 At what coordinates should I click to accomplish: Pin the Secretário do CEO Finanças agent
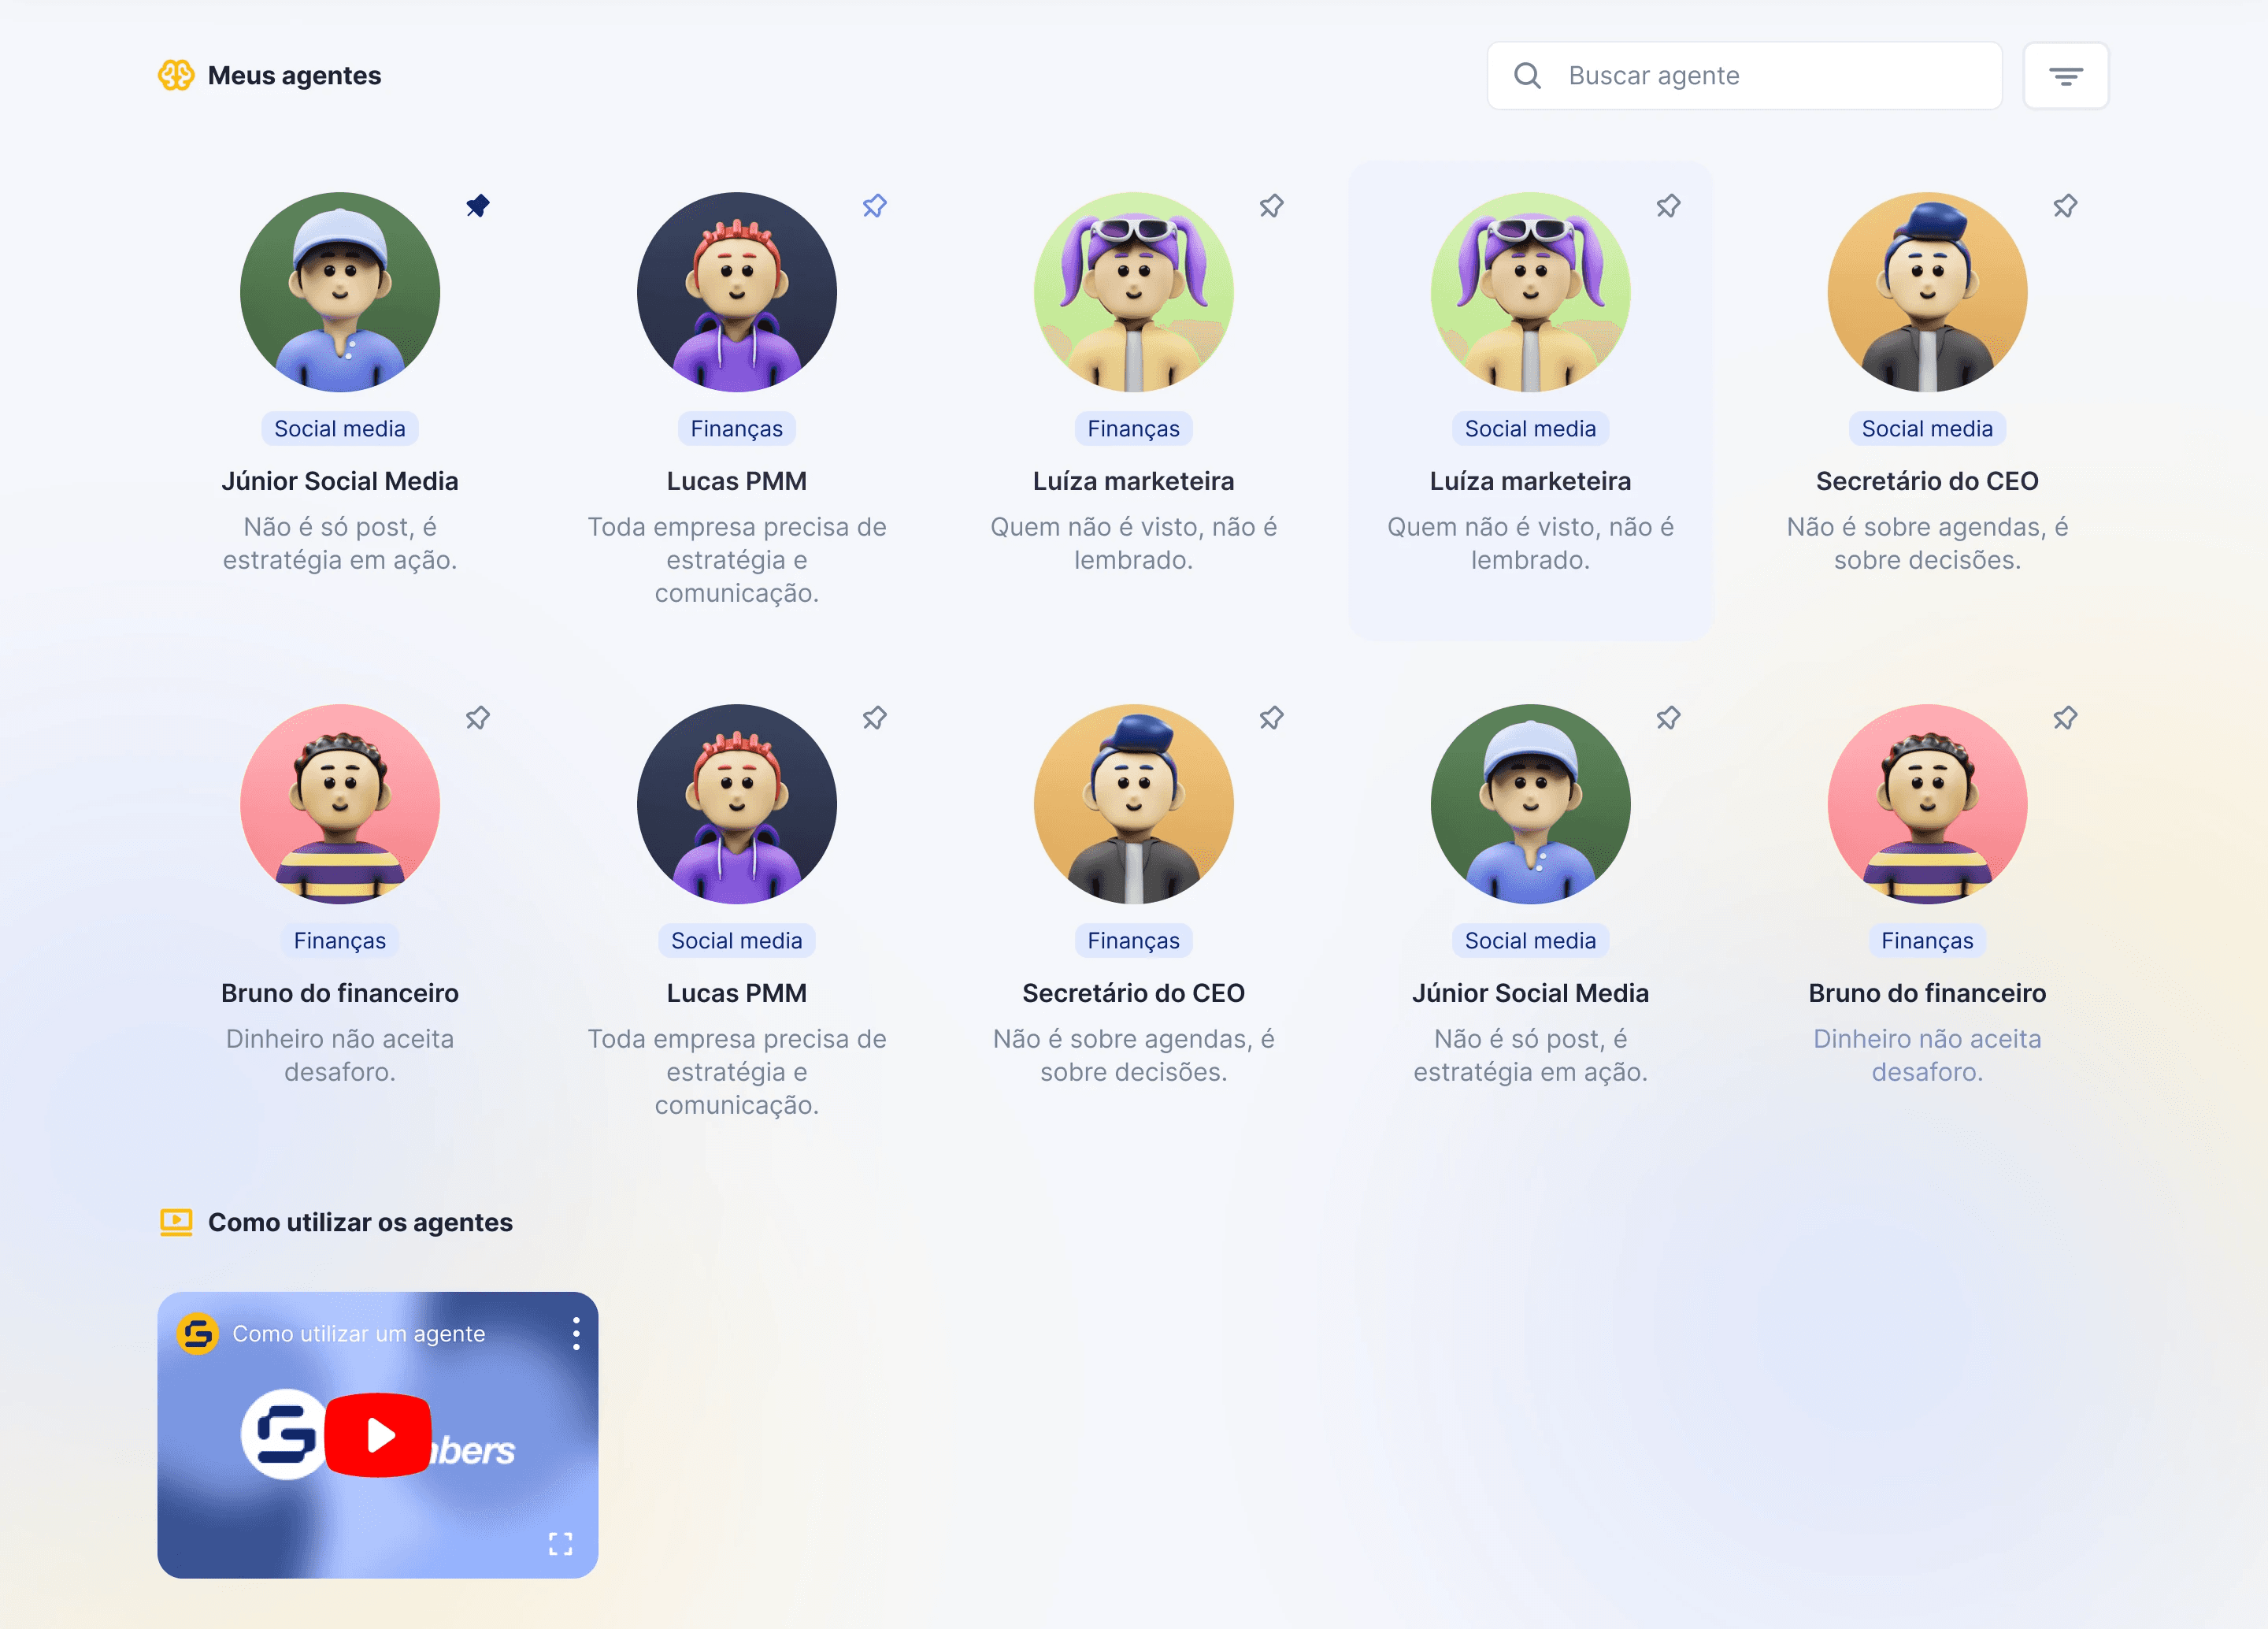(x=1270, y=718)
